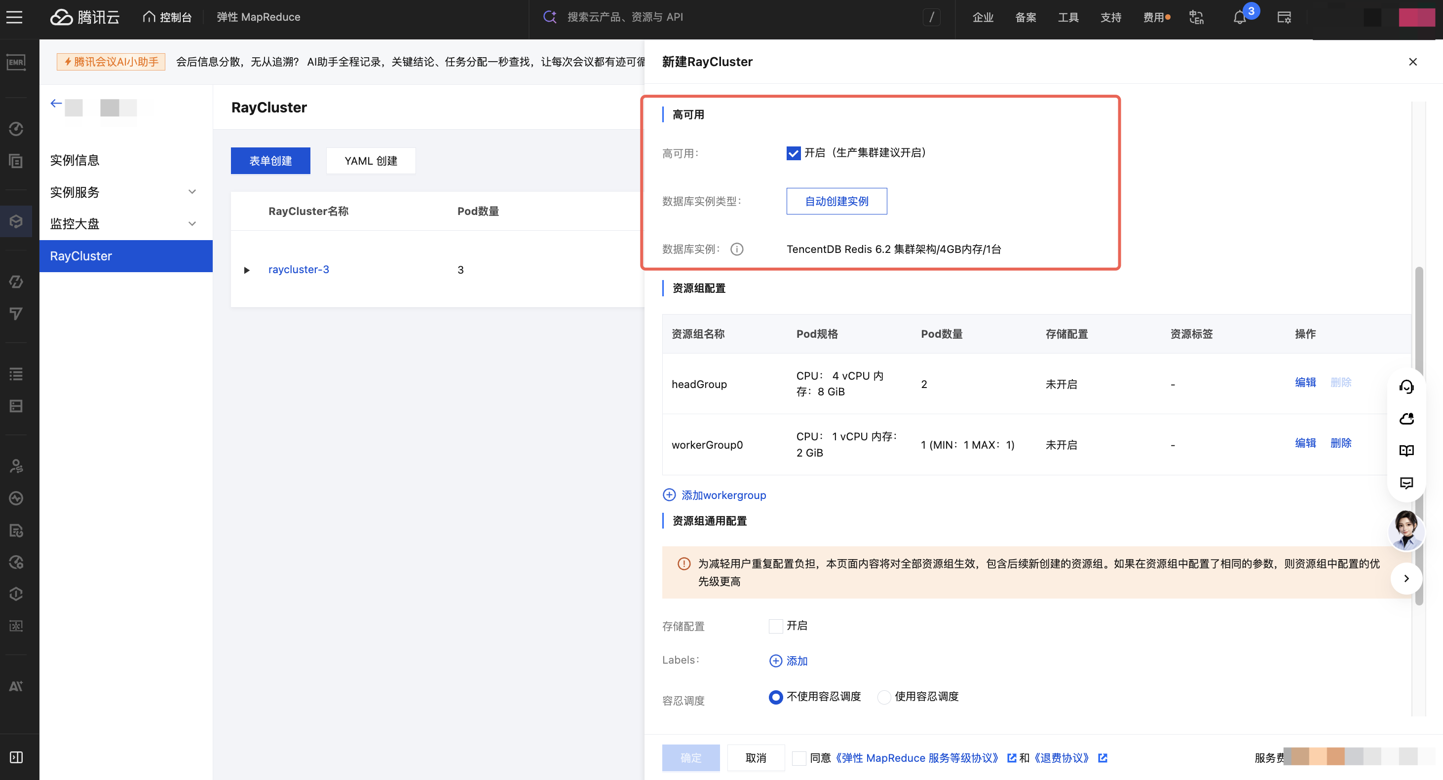Click 删除 for workerGroup0 row
Screen dimensions: 1443x780
(x=1340, y=443)
